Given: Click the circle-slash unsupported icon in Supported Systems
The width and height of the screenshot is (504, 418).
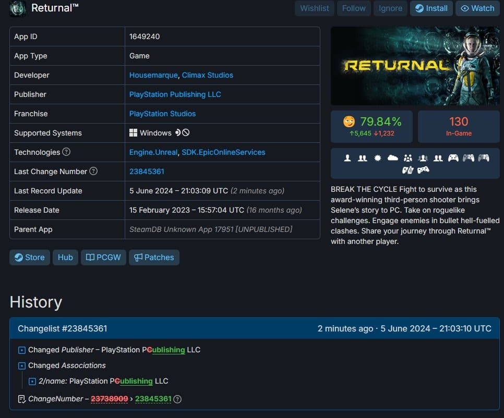Looking at the screenshot, I should (x=186, y=132).
